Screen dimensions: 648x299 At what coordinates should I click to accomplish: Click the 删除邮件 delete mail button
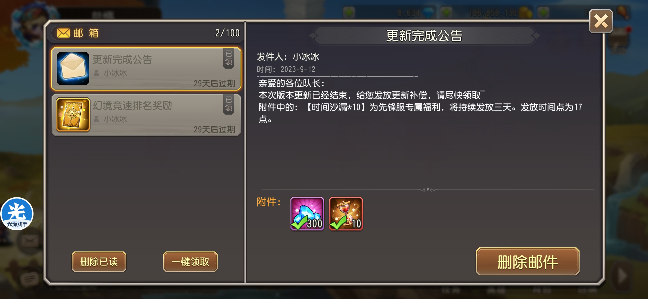click(x=528, y=262)
